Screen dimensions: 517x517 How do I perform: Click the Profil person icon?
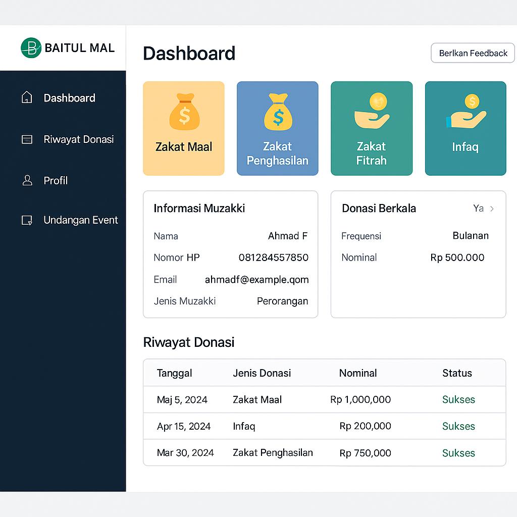[x=27, y=180]
